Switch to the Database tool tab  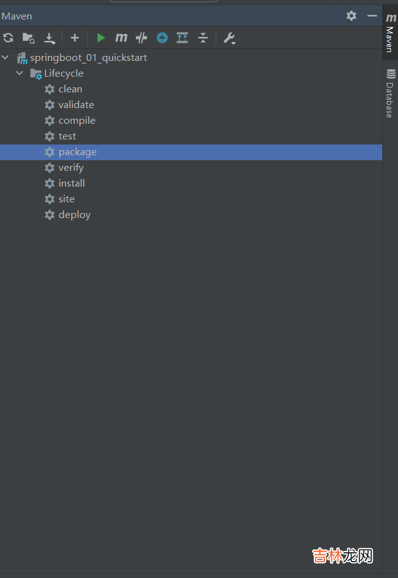coord(390,94)
